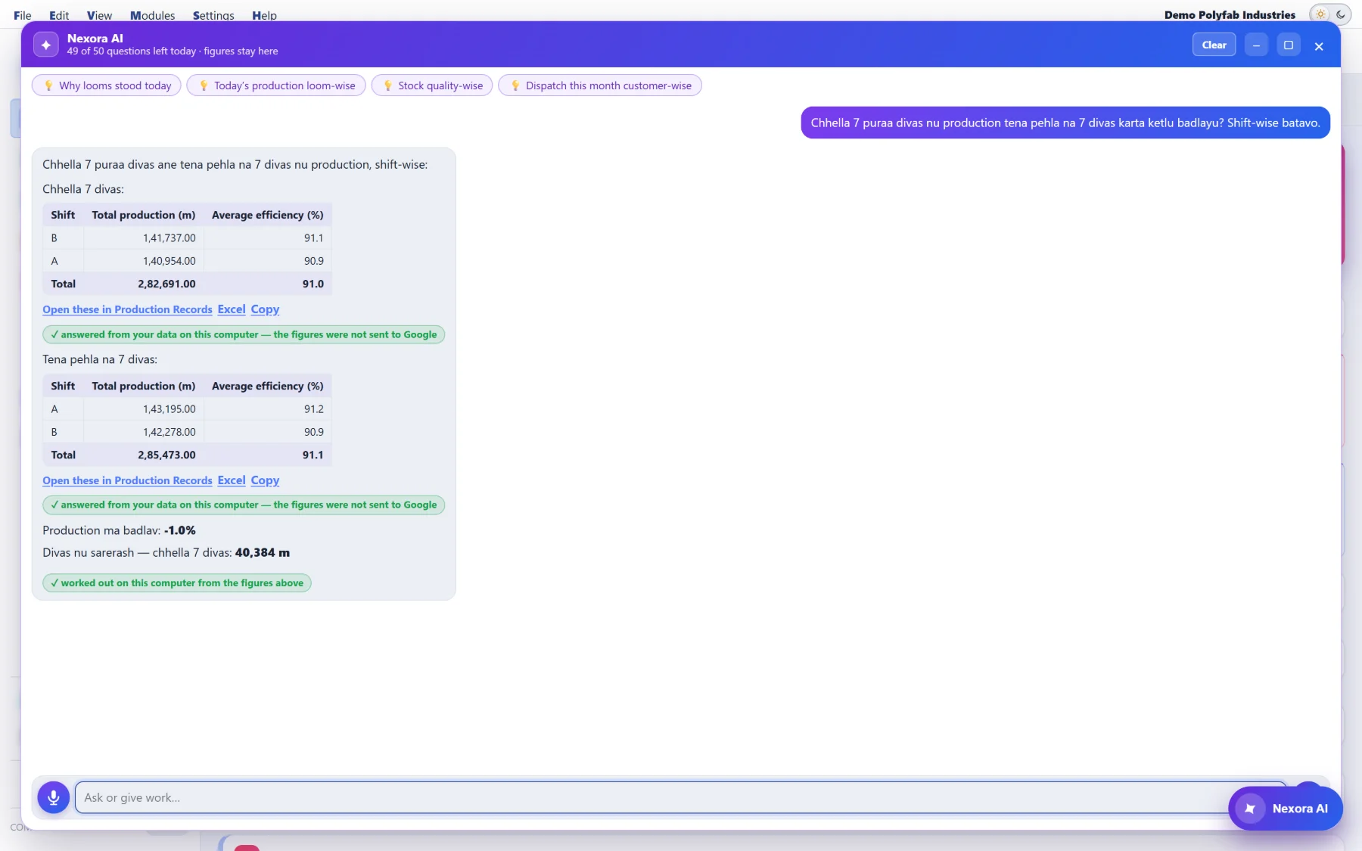Open Production Records link under Tena pehla table
The width and height of the screenshot is (1362, 851).
coord(127,480)
